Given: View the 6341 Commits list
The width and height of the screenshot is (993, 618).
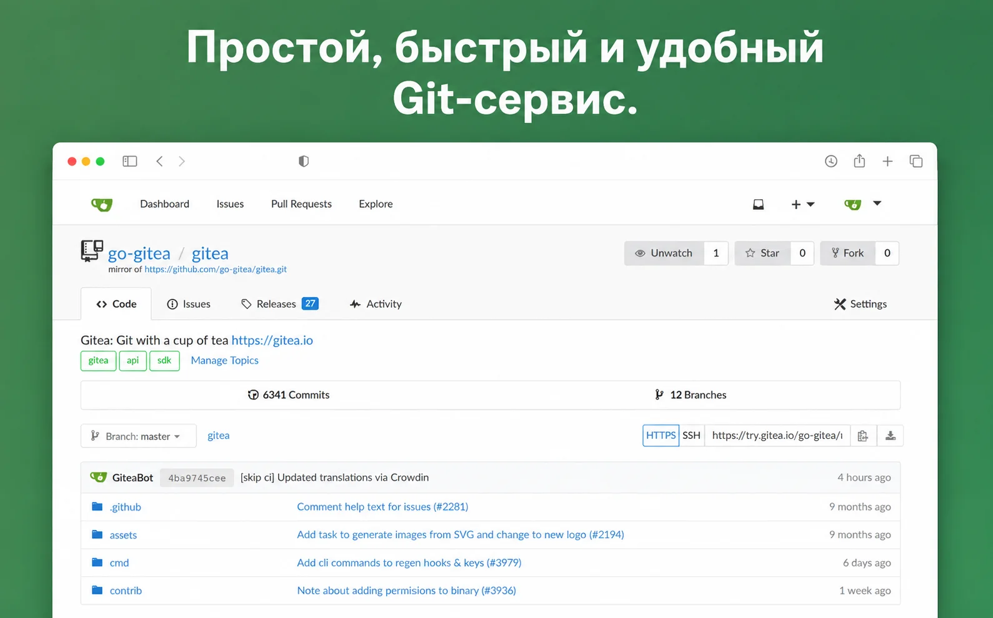Looking at the screenshot, I should click(x=289, y=395).
